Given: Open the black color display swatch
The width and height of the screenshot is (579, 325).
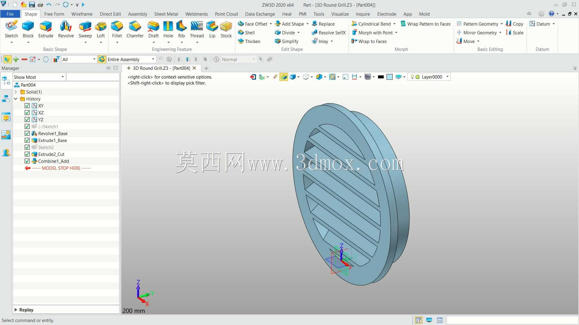Looking at the screenshot, I should pyautogui.click(x=381, y=77).
